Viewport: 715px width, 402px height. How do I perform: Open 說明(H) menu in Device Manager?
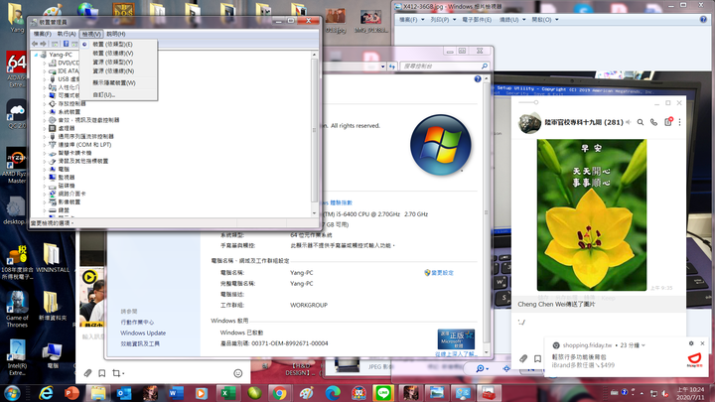click(116, 34)
